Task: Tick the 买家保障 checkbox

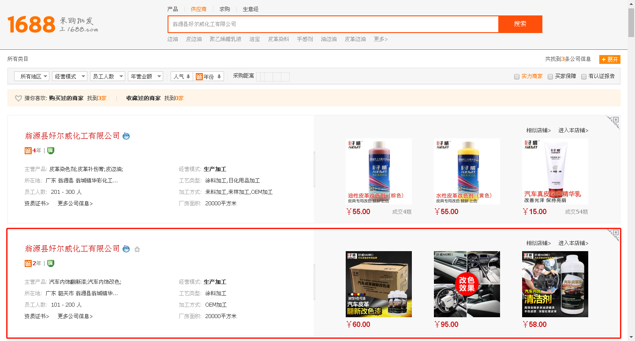Action: tap(550, 77)
